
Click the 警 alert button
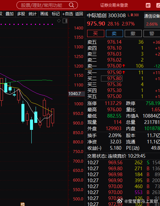[x=152, y=33]
